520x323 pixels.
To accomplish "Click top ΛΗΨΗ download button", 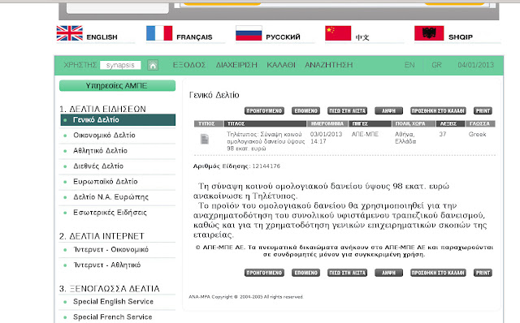I will [x=388, y=110].
